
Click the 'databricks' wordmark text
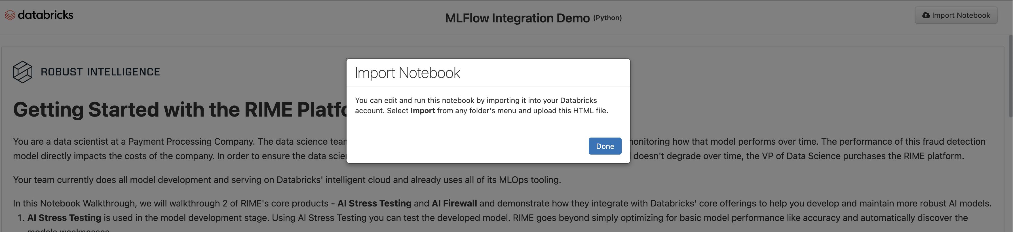pyautogui.click(x=46, y=15)
